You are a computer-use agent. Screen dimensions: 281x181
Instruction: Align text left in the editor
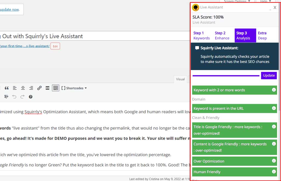coord(15,88)
